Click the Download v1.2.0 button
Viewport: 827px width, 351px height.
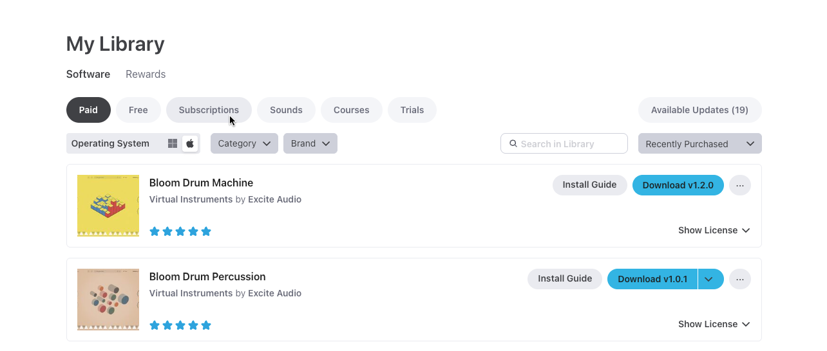[x=678, y=185]
